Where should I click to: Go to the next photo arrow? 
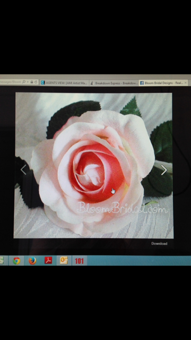pyautogui.click(x=164, y=170)
